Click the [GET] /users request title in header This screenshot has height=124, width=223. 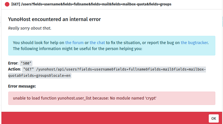(x=91, y=5)
